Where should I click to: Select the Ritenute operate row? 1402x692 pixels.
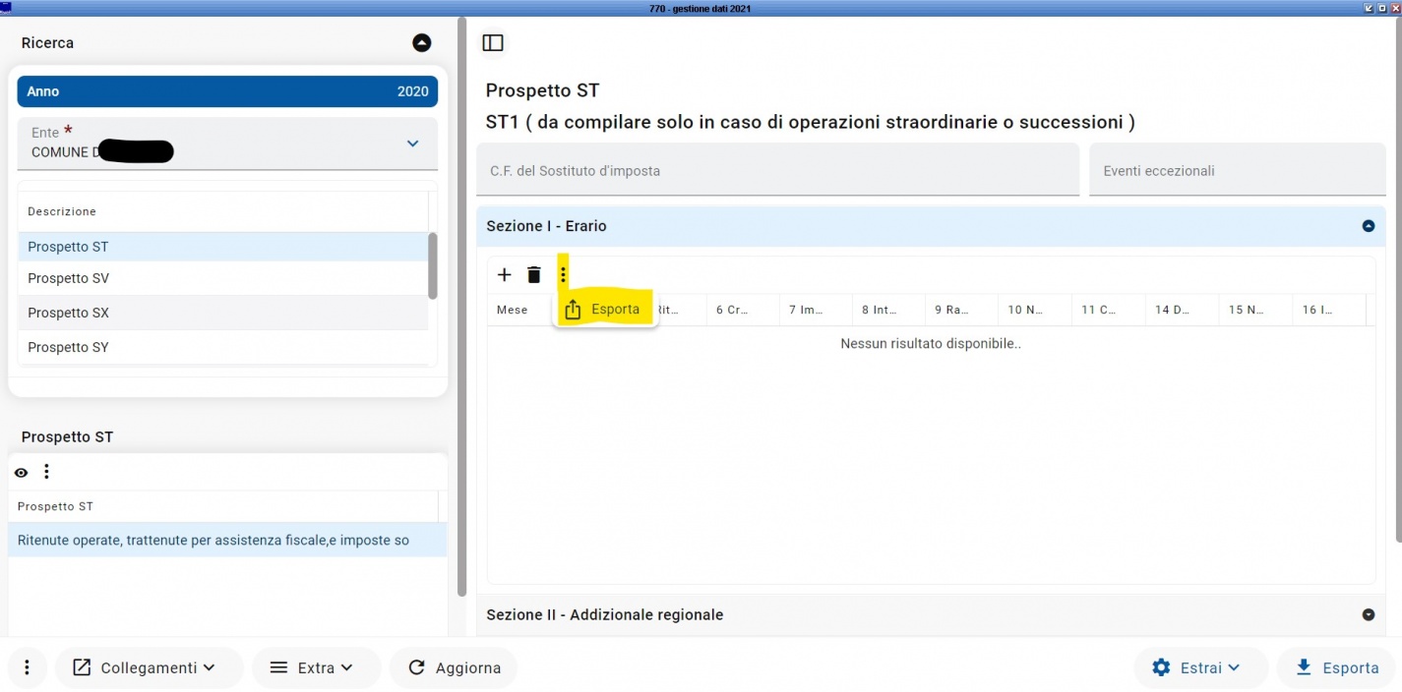pos(227,540)
